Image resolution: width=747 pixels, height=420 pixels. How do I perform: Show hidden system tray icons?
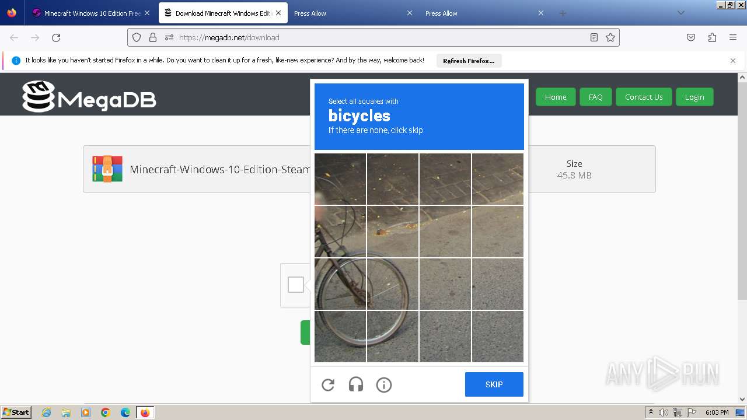pos(651,412)
